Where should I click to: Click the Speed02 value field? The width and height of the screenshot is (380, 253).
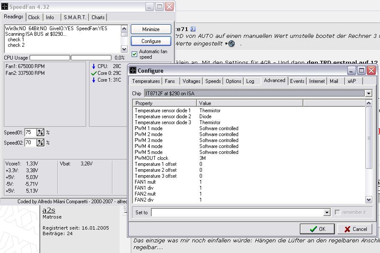tap(31, 142)
